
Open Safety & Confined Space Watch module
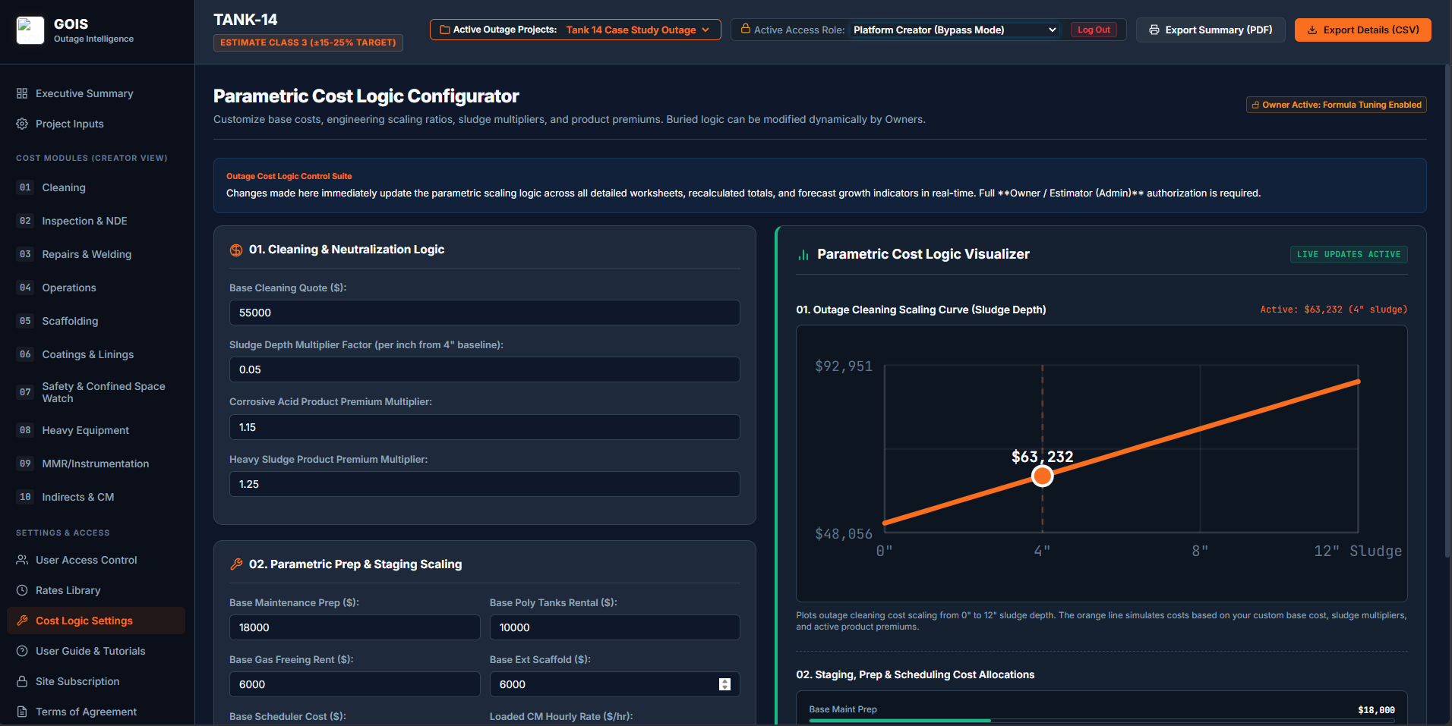pos(96,392)
